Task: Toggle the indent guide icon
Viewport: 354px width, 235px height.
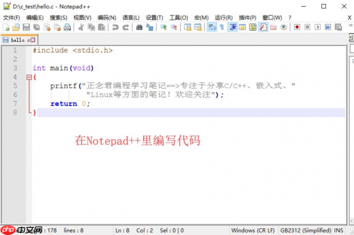Action: point(233,27)
